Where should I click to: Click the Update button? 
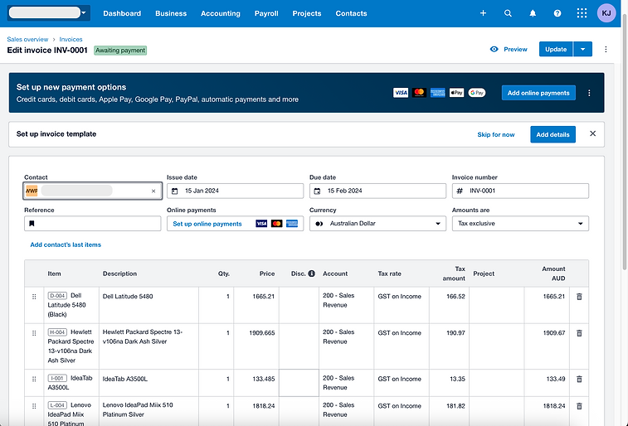tap(556, 49)
